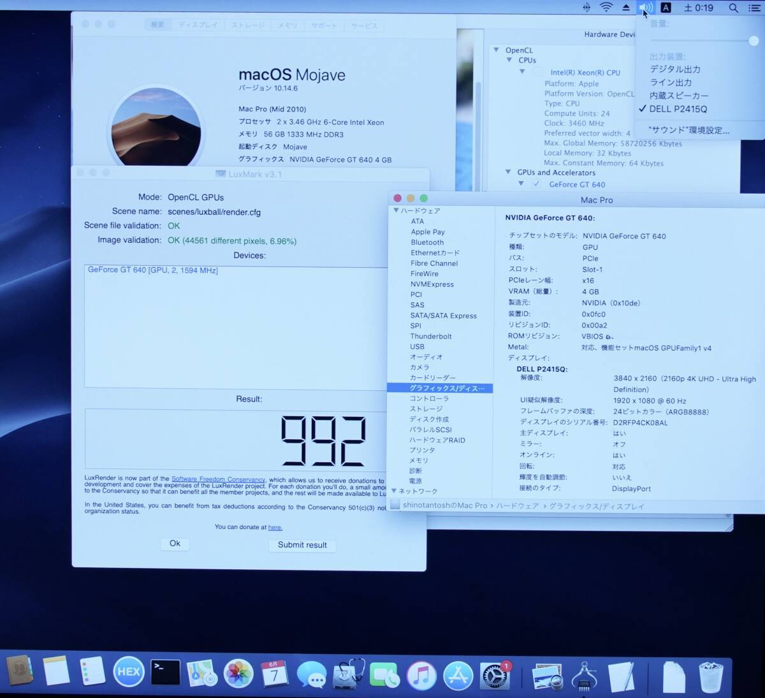
Task: Launch FaceTime from the Dock
Action: coord(384,675)
